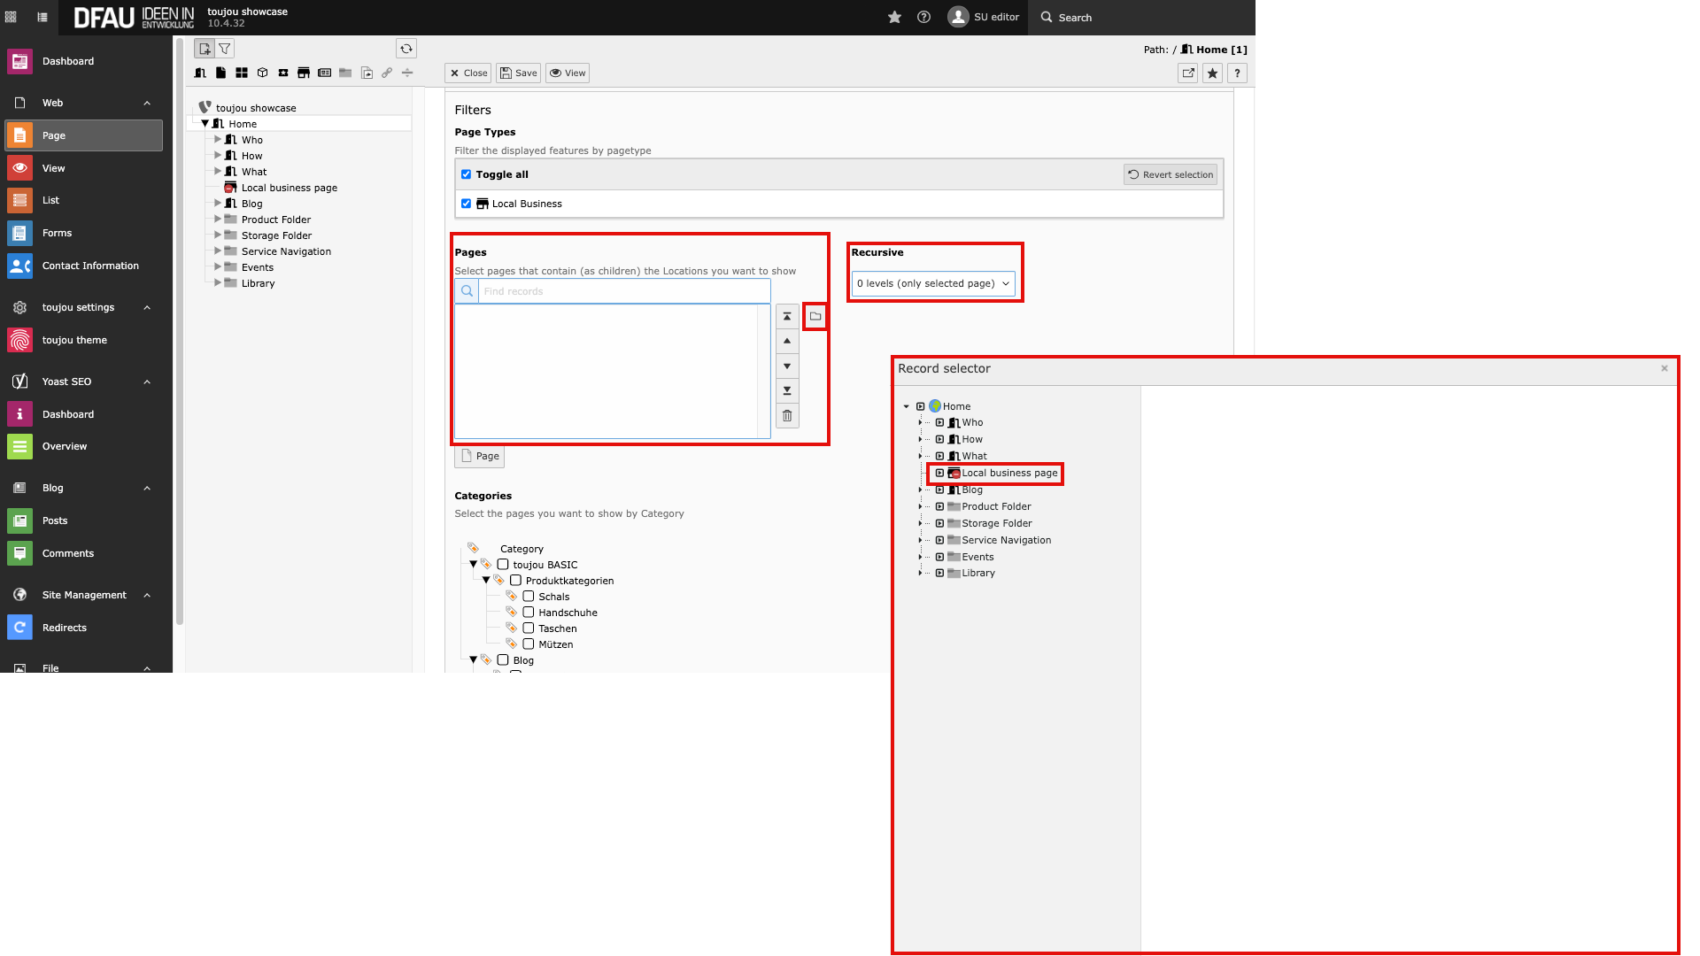
Task: Click the Save button
Action: click(x=518, y=73)
